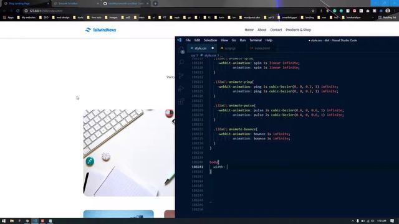Open the web design bookmark folder
The image size is (399, 224).
point(60,17)
